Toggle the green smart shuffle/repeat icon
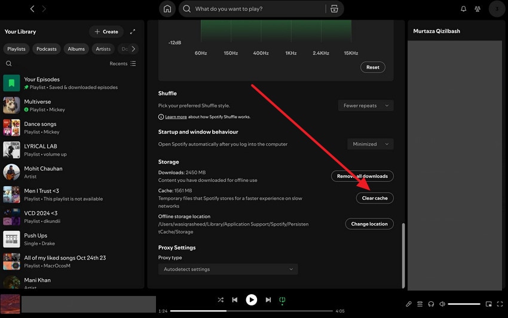Image resolution: width=508 pixels, height=318 pixels. [282, 300]
